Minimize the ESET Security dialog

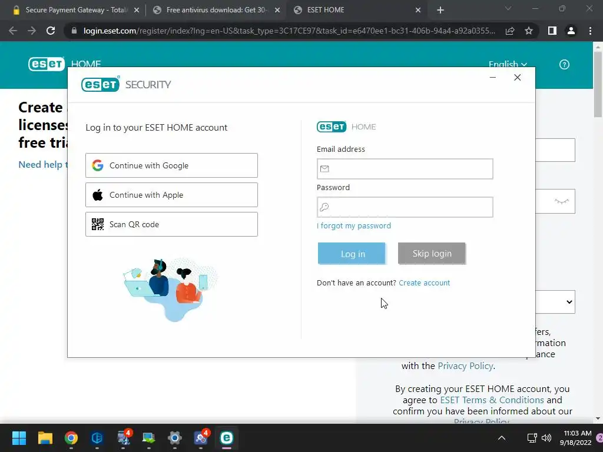[493, 78]
